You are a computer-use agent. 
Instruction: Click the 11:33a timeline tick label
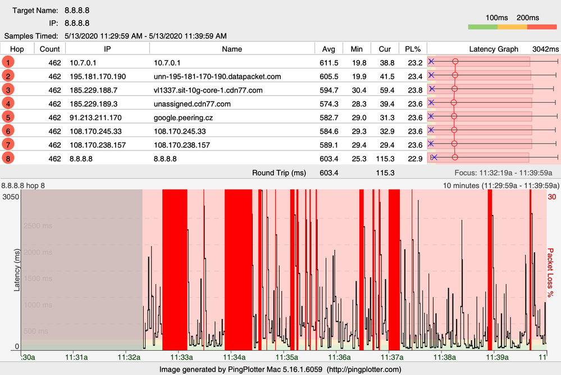[x=181, y=357]
